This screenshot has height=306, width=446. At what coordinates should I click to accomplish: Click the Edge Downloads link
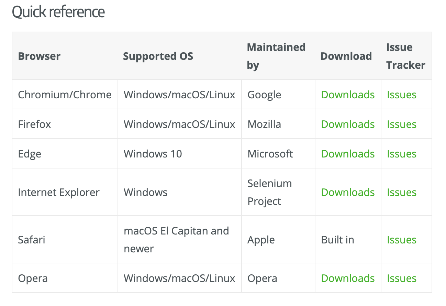click(x=348, y=154)
